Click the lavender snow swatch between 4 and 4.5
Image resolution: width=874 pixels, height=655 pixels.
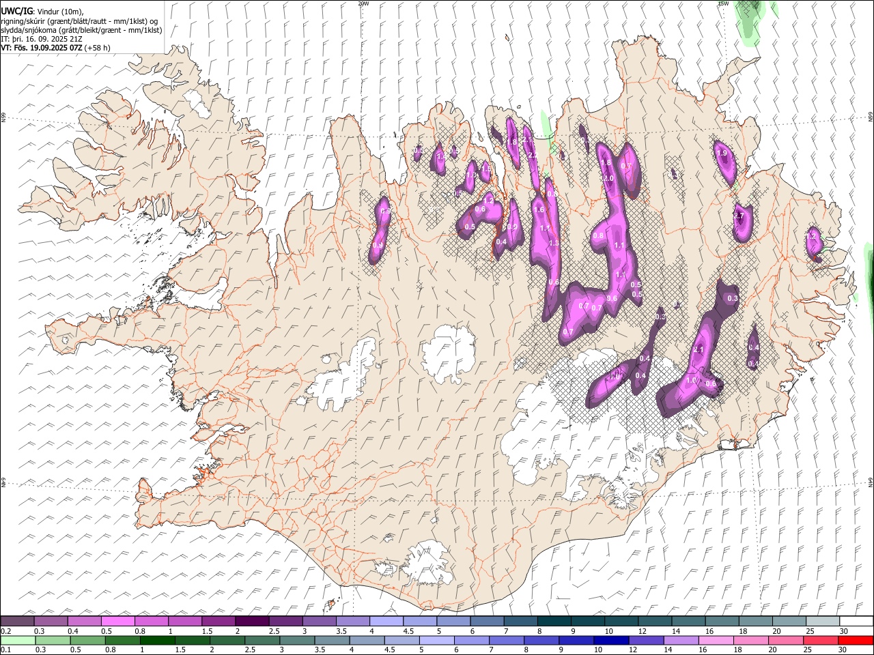click(x=386, y=621)
